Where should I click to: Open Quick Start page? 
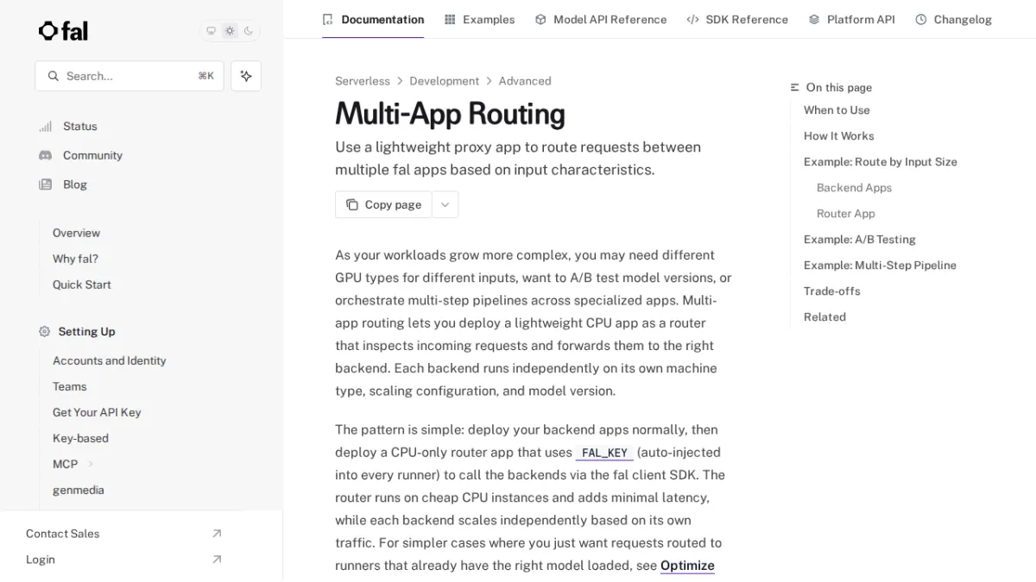tap(81, 285)
